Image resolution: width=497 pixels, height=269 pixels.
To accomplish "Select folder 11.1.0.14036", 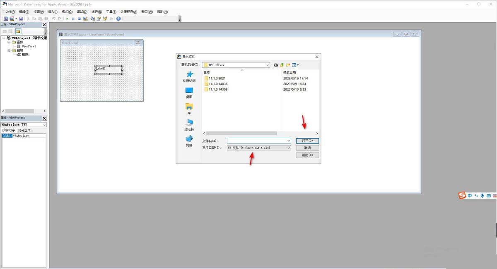I will click(x=216, y=84).
